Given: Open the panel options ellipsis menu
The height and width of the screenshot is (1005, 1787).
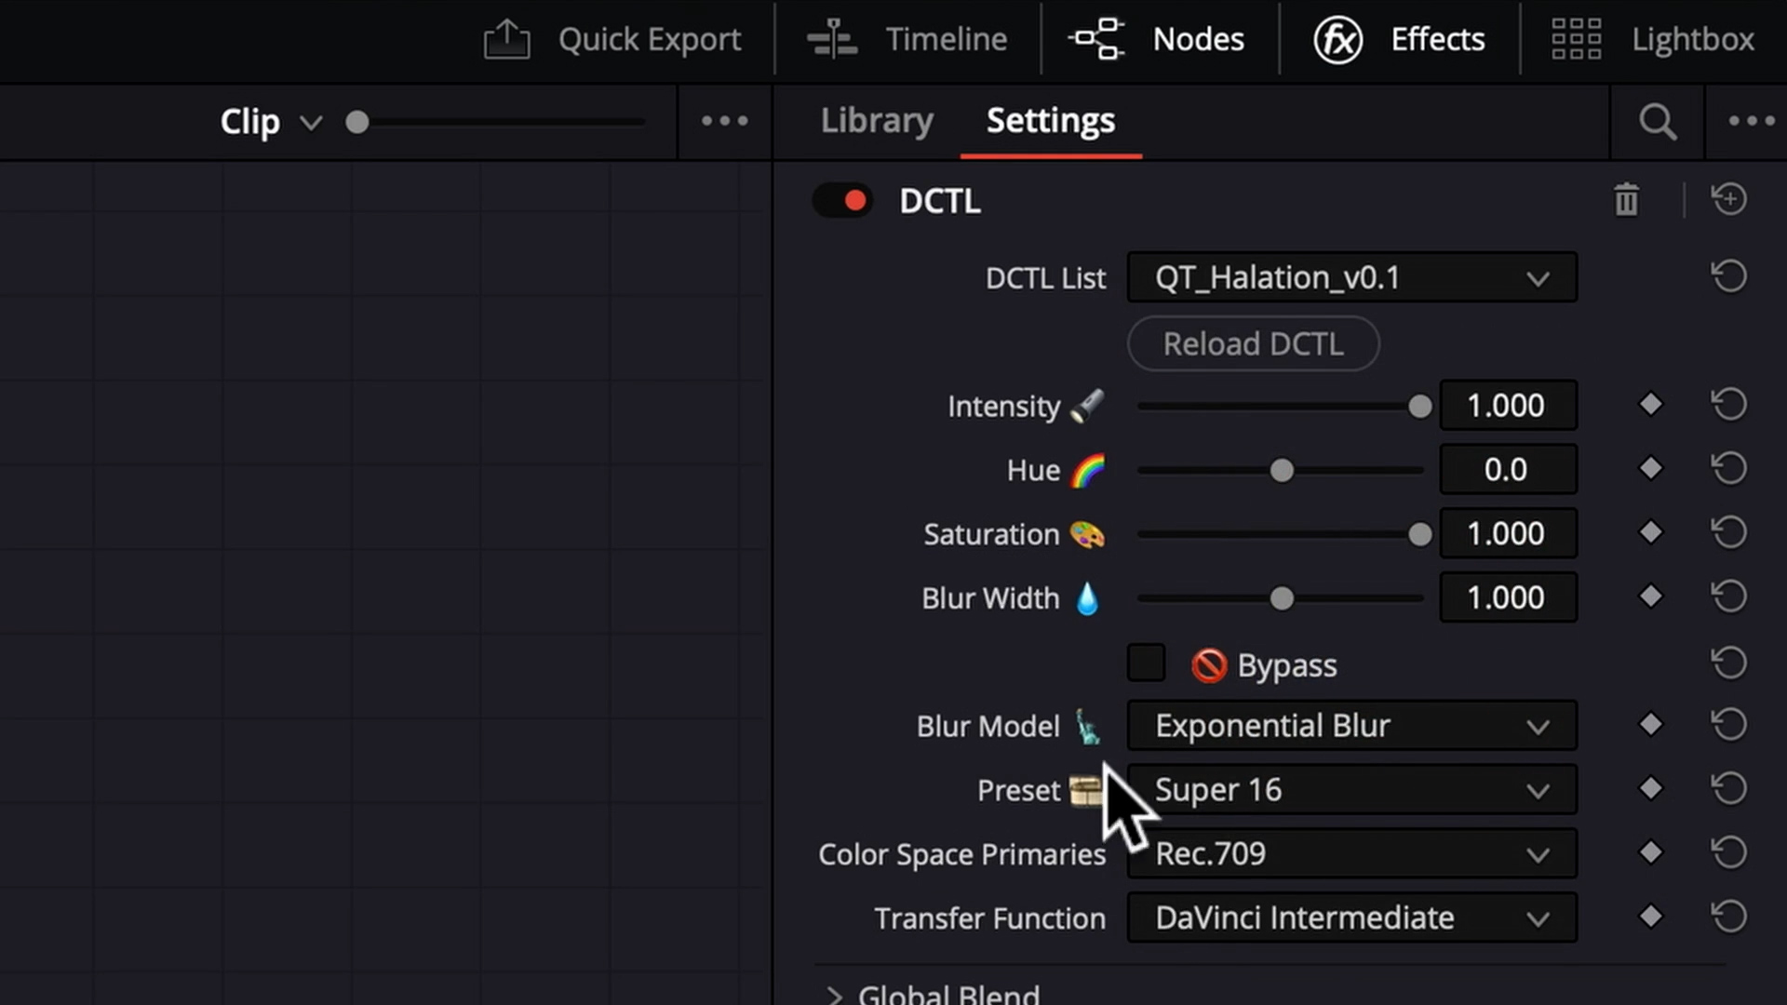Looking at the screenshot, I should [x=1751, y=121].
